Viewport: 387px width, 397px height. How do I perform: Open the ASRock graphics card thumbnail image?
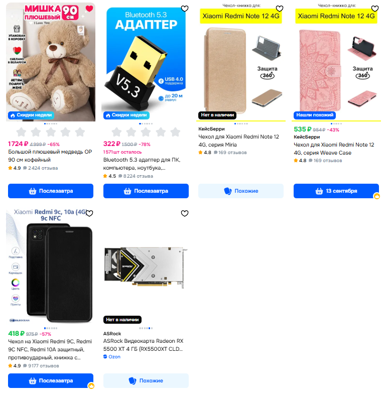pos(146,268)
